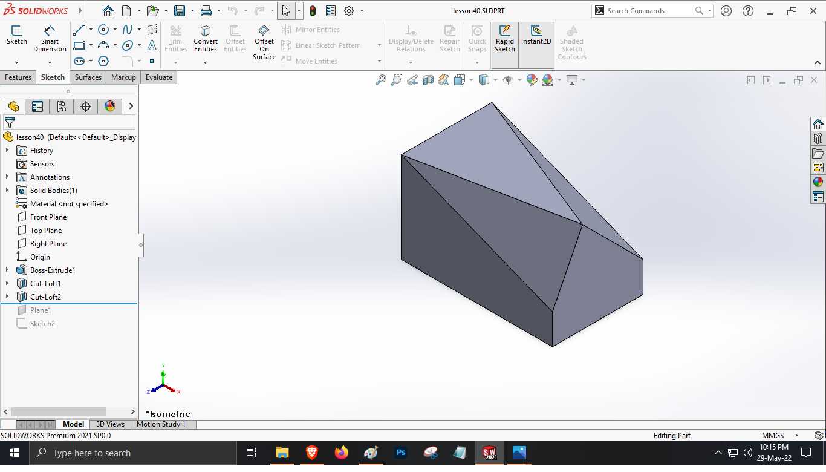Open Photoshop from the Windows taskbar
Viewport: 826px width, 472px height.
pyautogui.click(x=401, y=453)
